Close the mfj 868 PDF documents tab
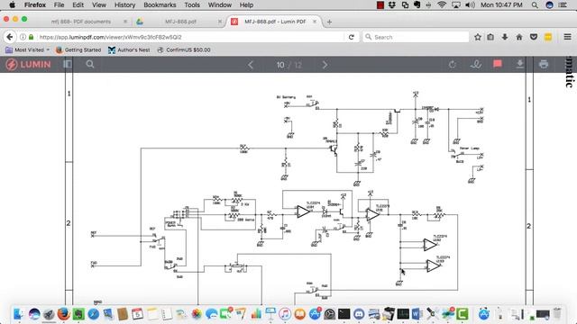Screen dimensions: 577x324 tap(125, 22)
